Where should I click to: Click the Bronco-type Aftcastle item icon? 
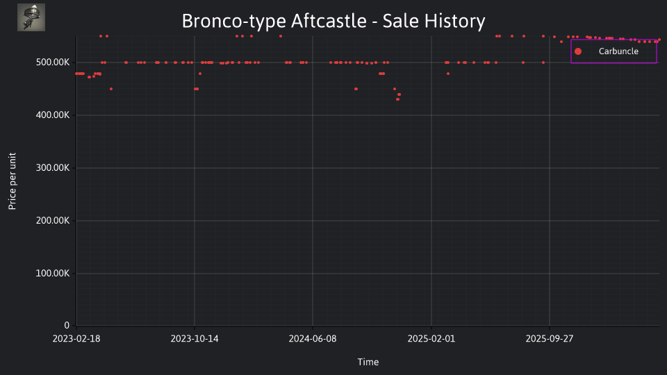click(31, 17)
